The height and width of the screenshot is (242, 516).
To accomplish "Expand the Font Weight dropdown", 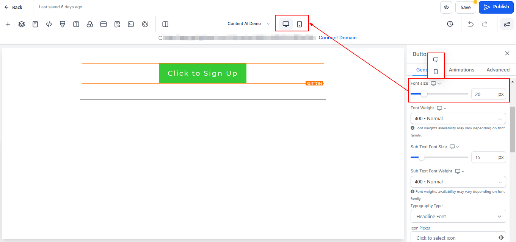I will [x=458, y=118].
